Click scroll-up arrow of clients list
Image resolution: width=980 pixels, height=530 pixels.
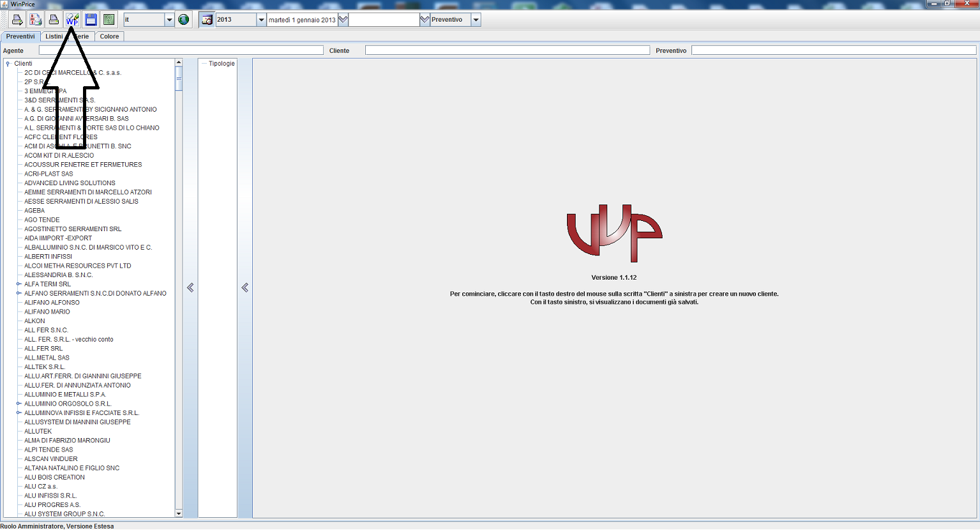[179, 63]
